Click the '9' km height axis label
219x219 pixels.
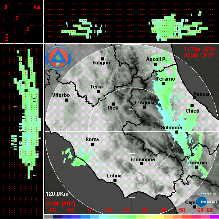[6, 7]
